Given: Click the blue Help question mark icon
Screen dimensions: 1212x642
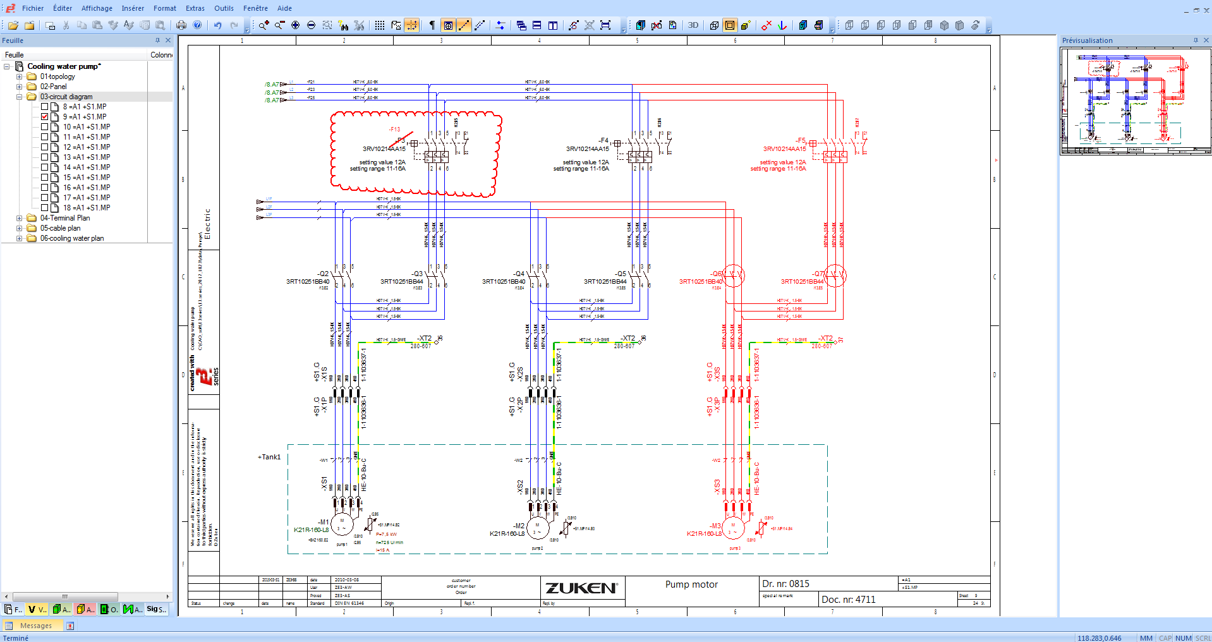Looking at the screenshot, I should [x=198, y=25].
